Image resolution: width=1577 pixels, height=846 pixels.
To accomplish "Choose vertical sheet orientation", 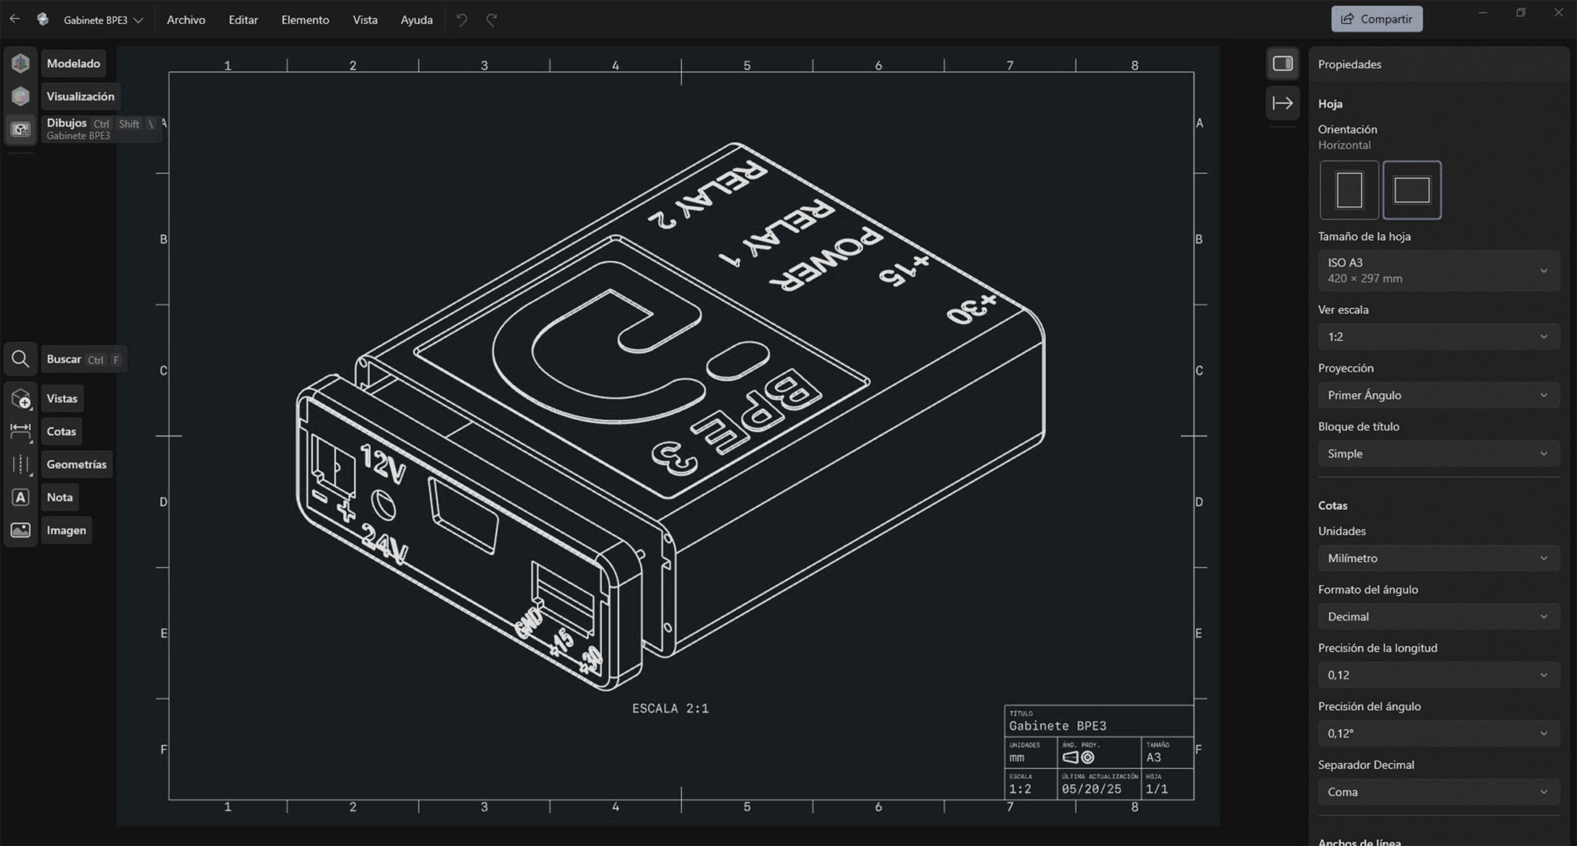I will click(1349, 190).
